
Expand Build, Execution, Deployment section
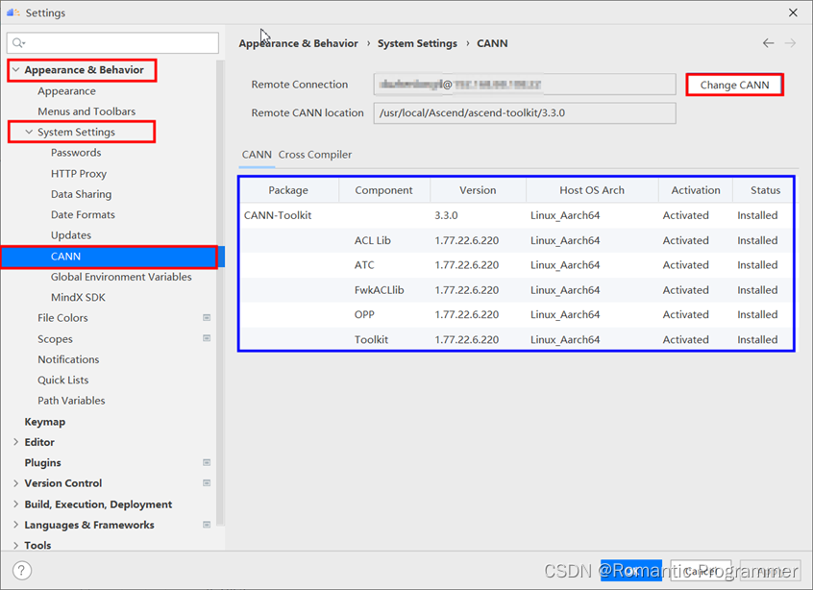pyautogui.click(x=15, y=504)
